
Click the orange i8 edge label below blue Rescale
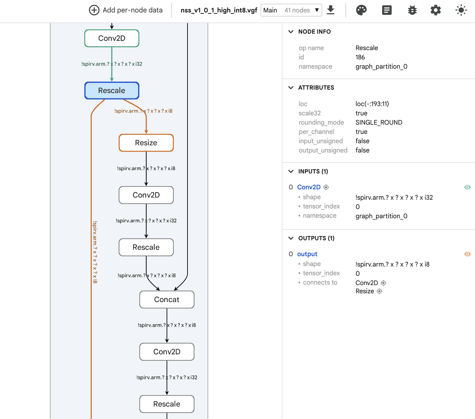point(143,111)
